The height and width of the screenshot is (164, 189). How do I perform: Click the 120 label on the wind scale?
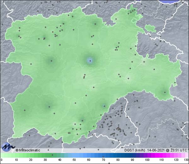point(176,160)
